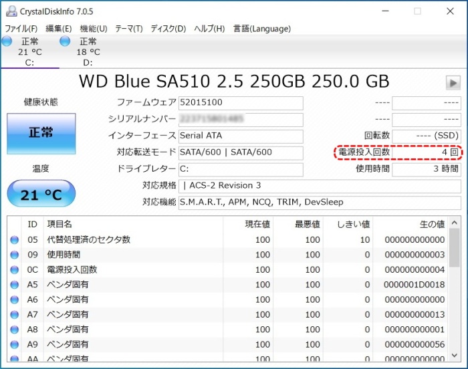Click the scrollbar down arrow of attribute list
Image resolution: width=468 pixels, height=369 pixels.
454,355
